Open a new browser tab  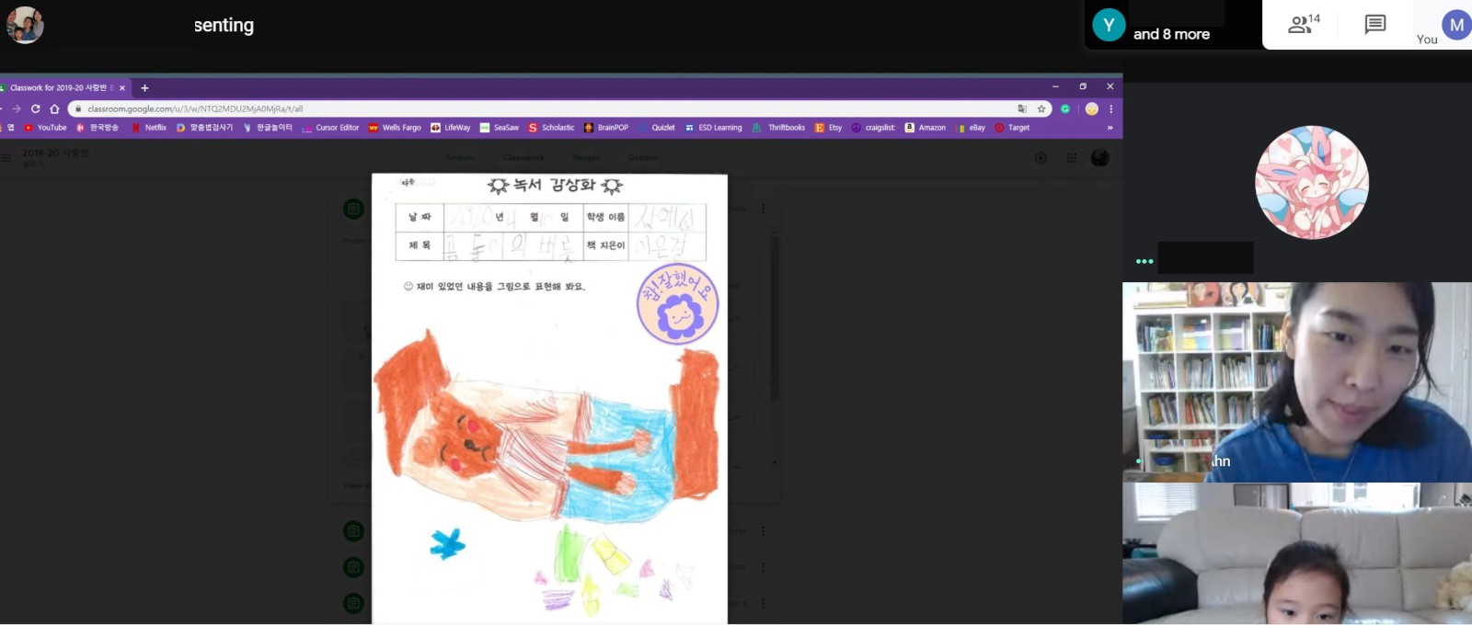pyautogui.click(x=144, y=88)
